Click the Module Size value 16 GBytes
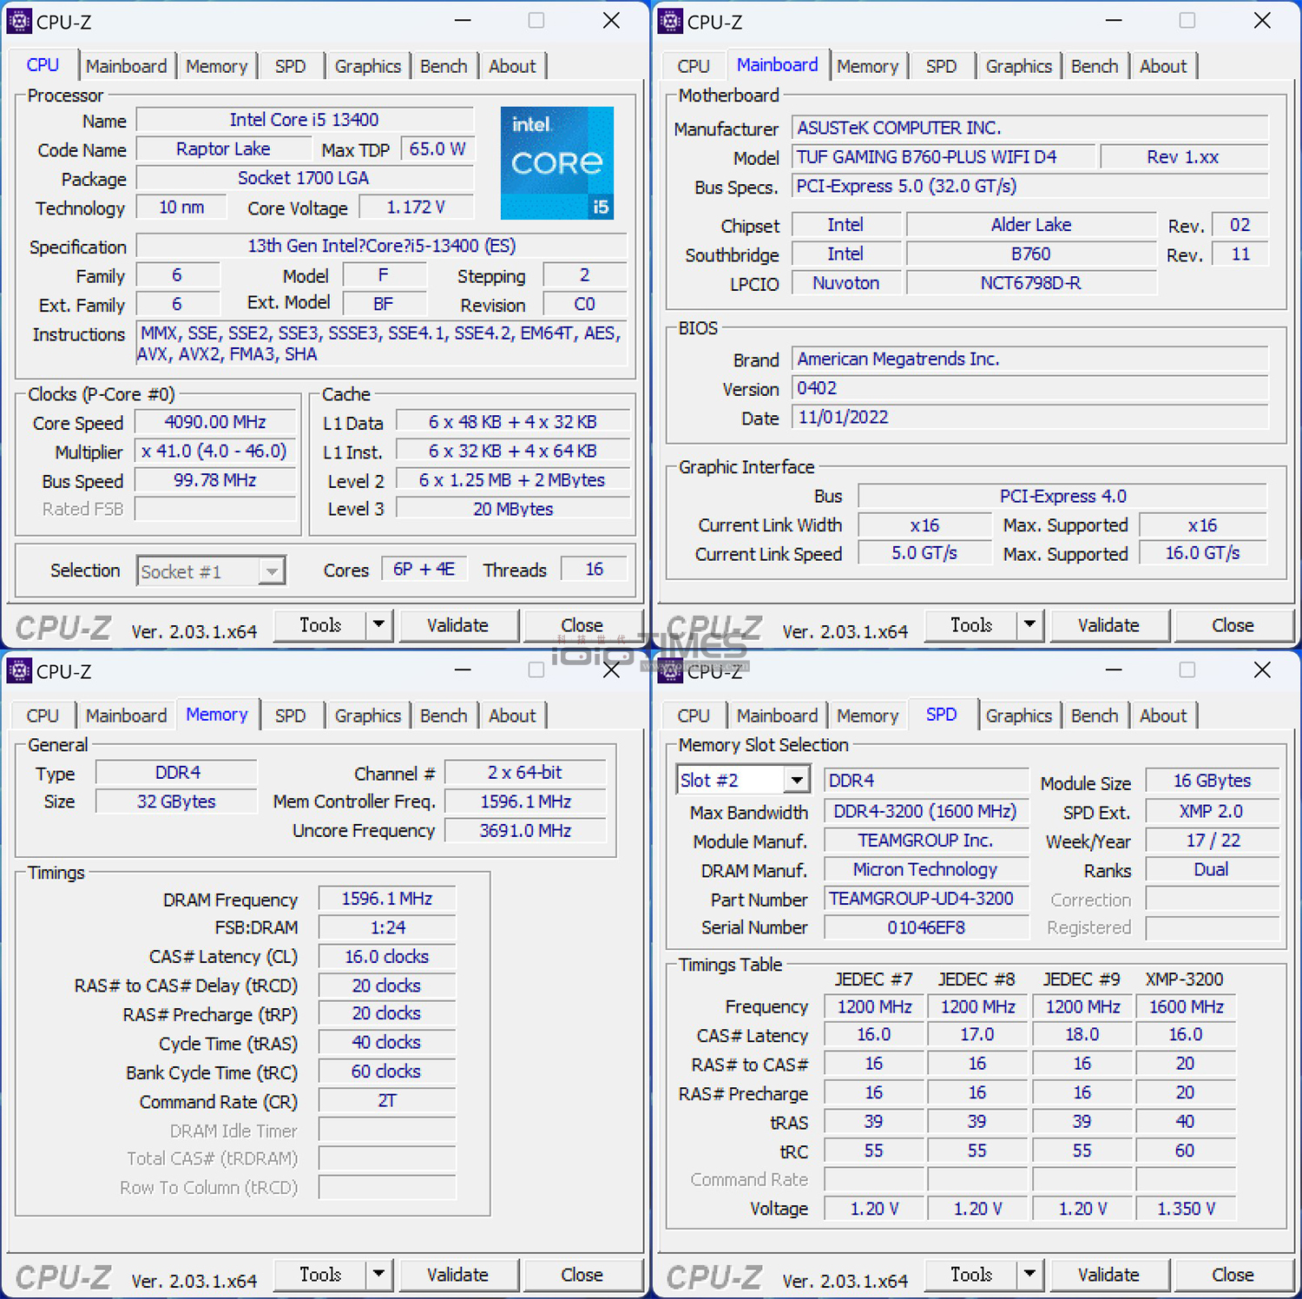Image resolution: width=1302 pixels, height=1299 pixels. (x=1213, y=781)
